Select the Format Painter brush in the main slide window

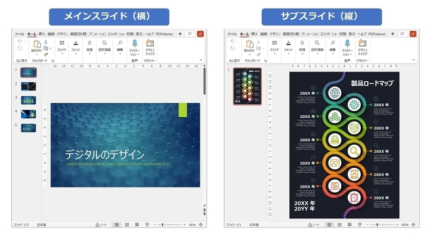coord(46,55)
